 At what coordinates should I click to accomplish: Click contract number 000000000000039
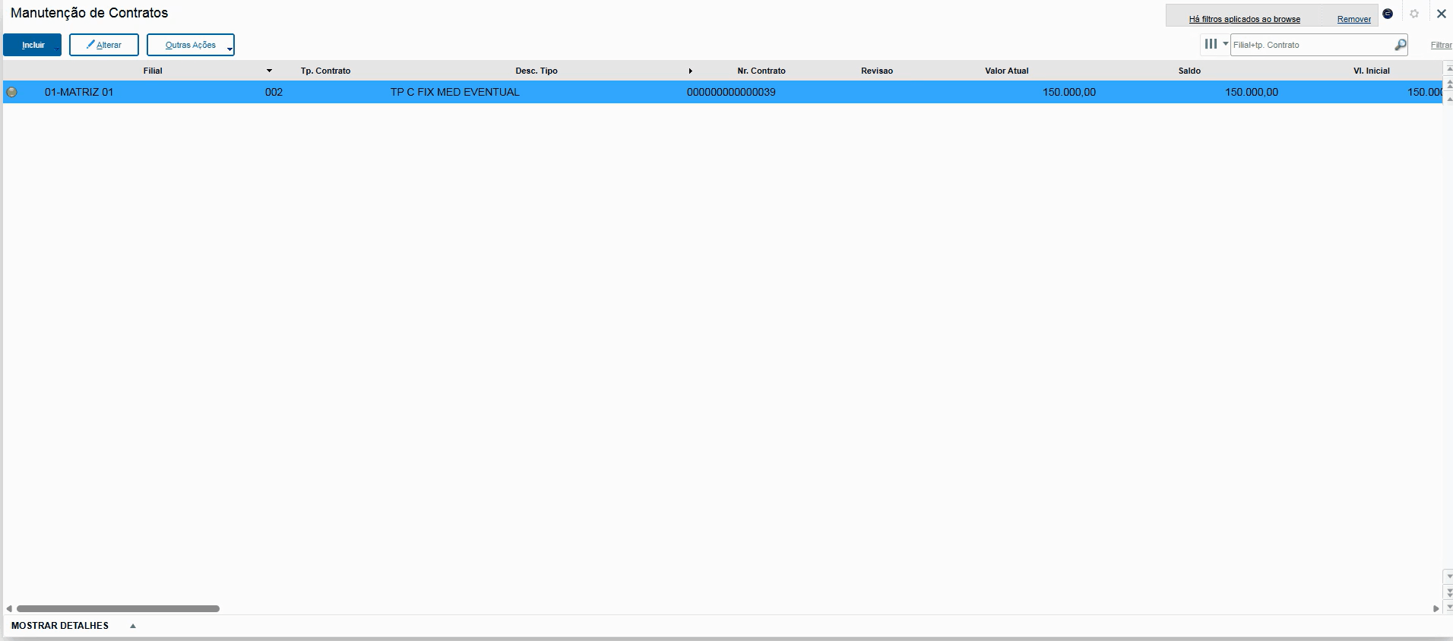[x=731, y=92]
